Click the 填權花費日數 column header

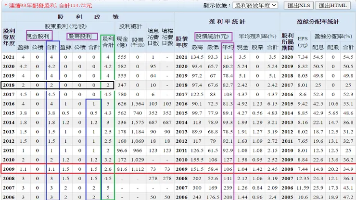(x=167, y=37)
